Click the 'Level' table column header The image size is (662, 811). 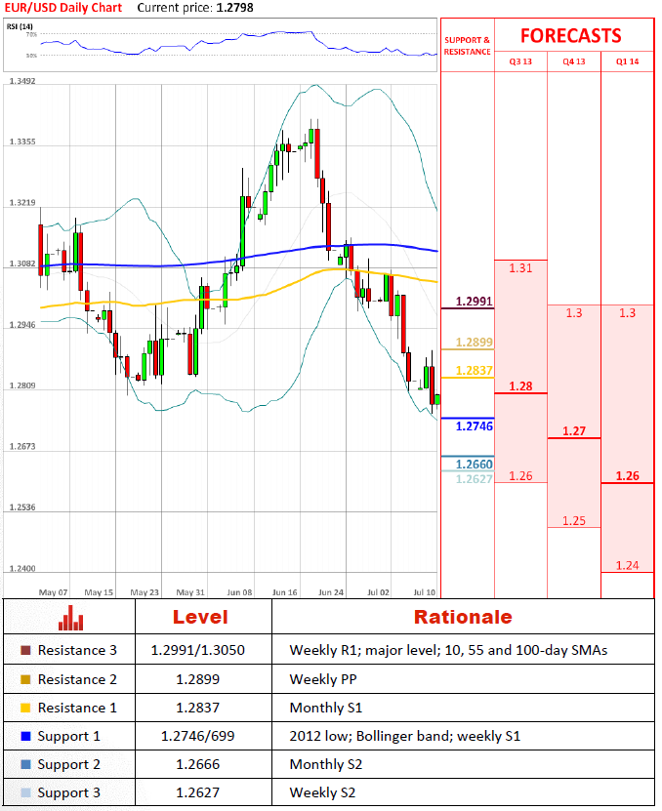pos(200,617)
